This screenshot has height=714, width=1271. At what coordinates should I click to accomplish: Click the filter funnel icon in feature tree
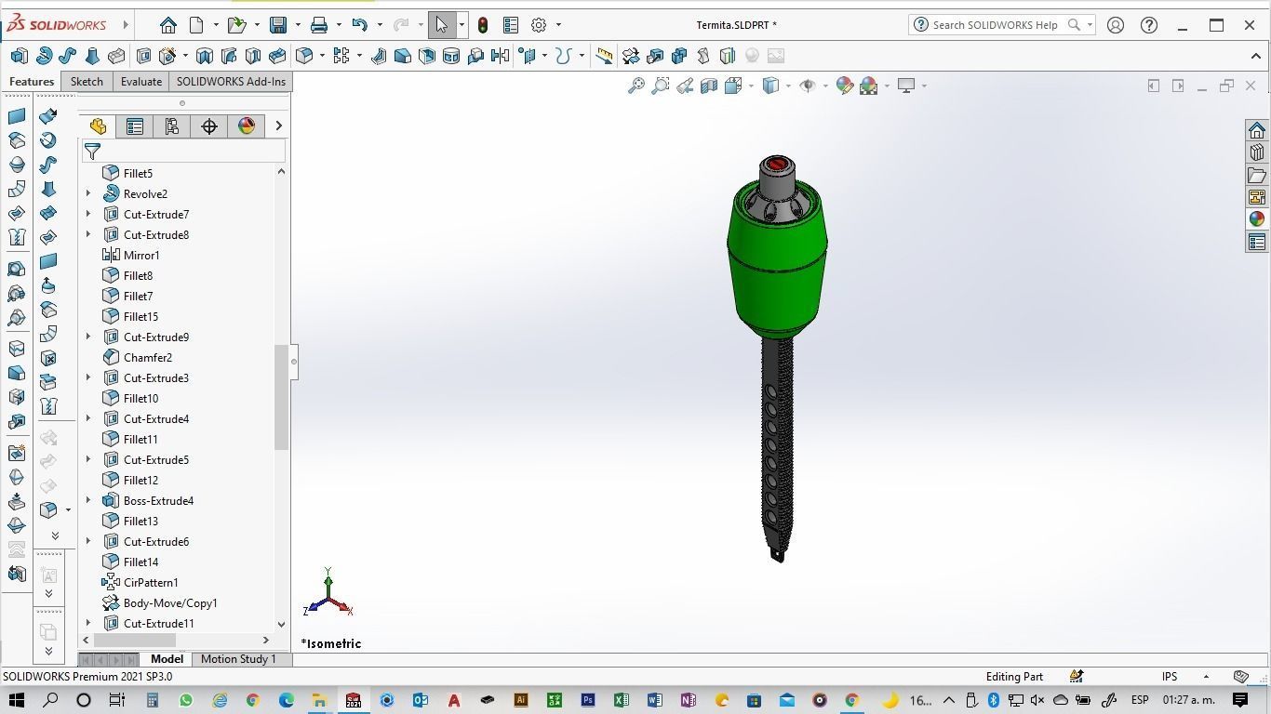click(92, 151)
